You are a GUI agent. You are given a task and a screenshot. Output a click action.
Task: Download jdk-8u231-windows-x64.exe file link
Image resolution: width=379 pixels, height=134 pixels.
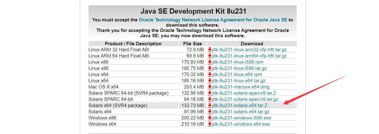pyautogui.click(x=241, y=124)
